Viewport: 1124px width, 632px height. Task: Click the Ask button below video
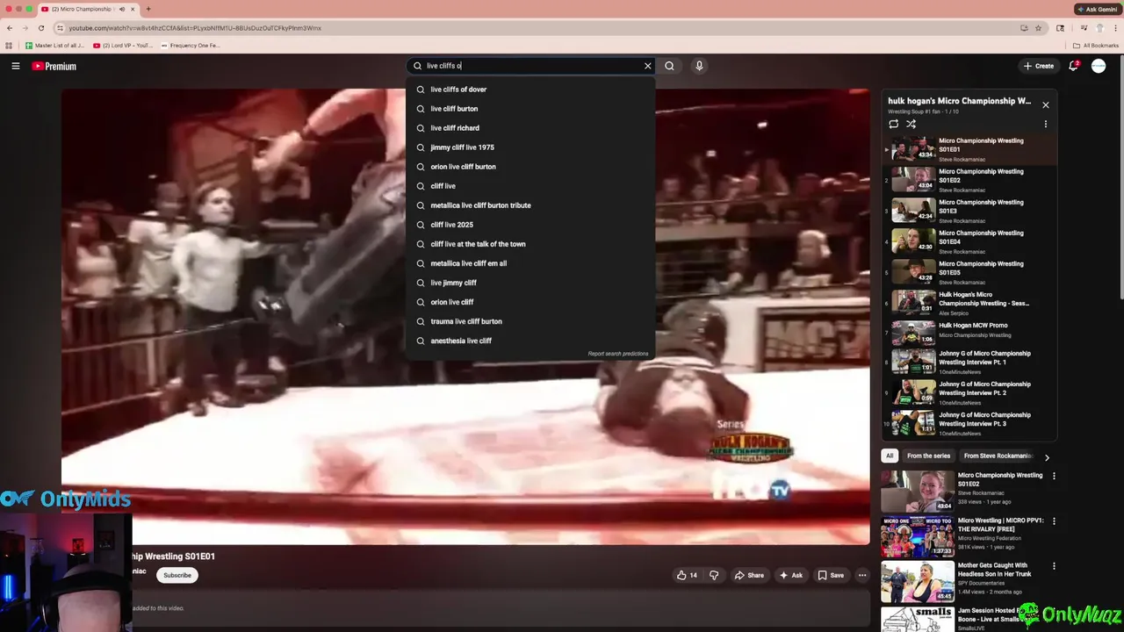point(790,575)
